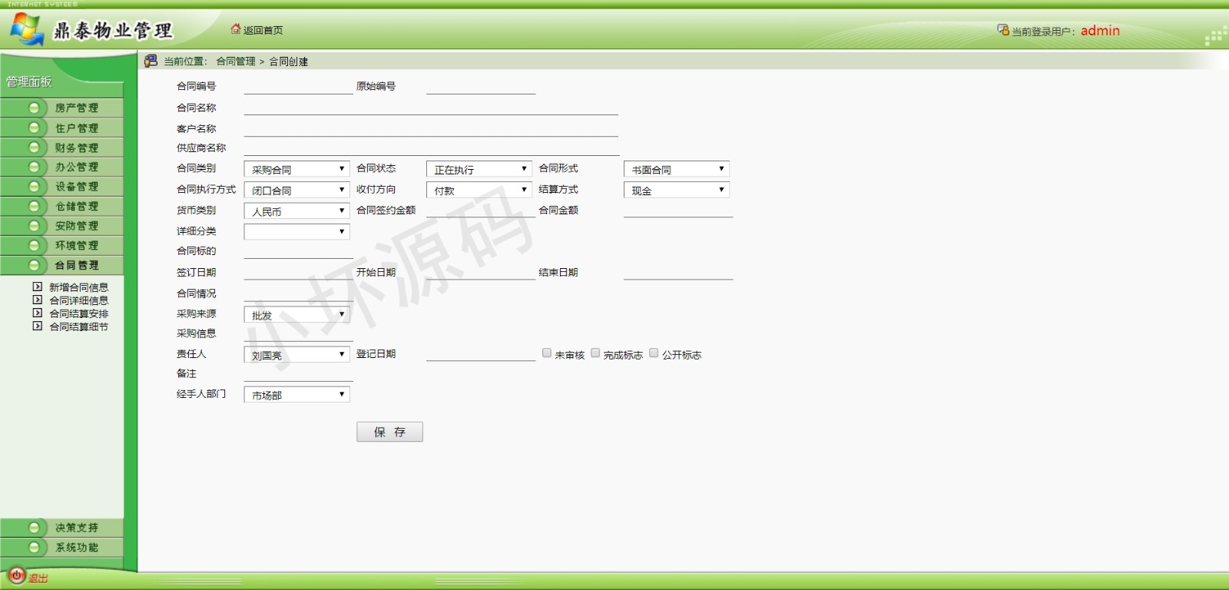The height and width of the screenshot is (590, 1229).
Task: Click the 采购信息 input field
Action: click(298, 333)
